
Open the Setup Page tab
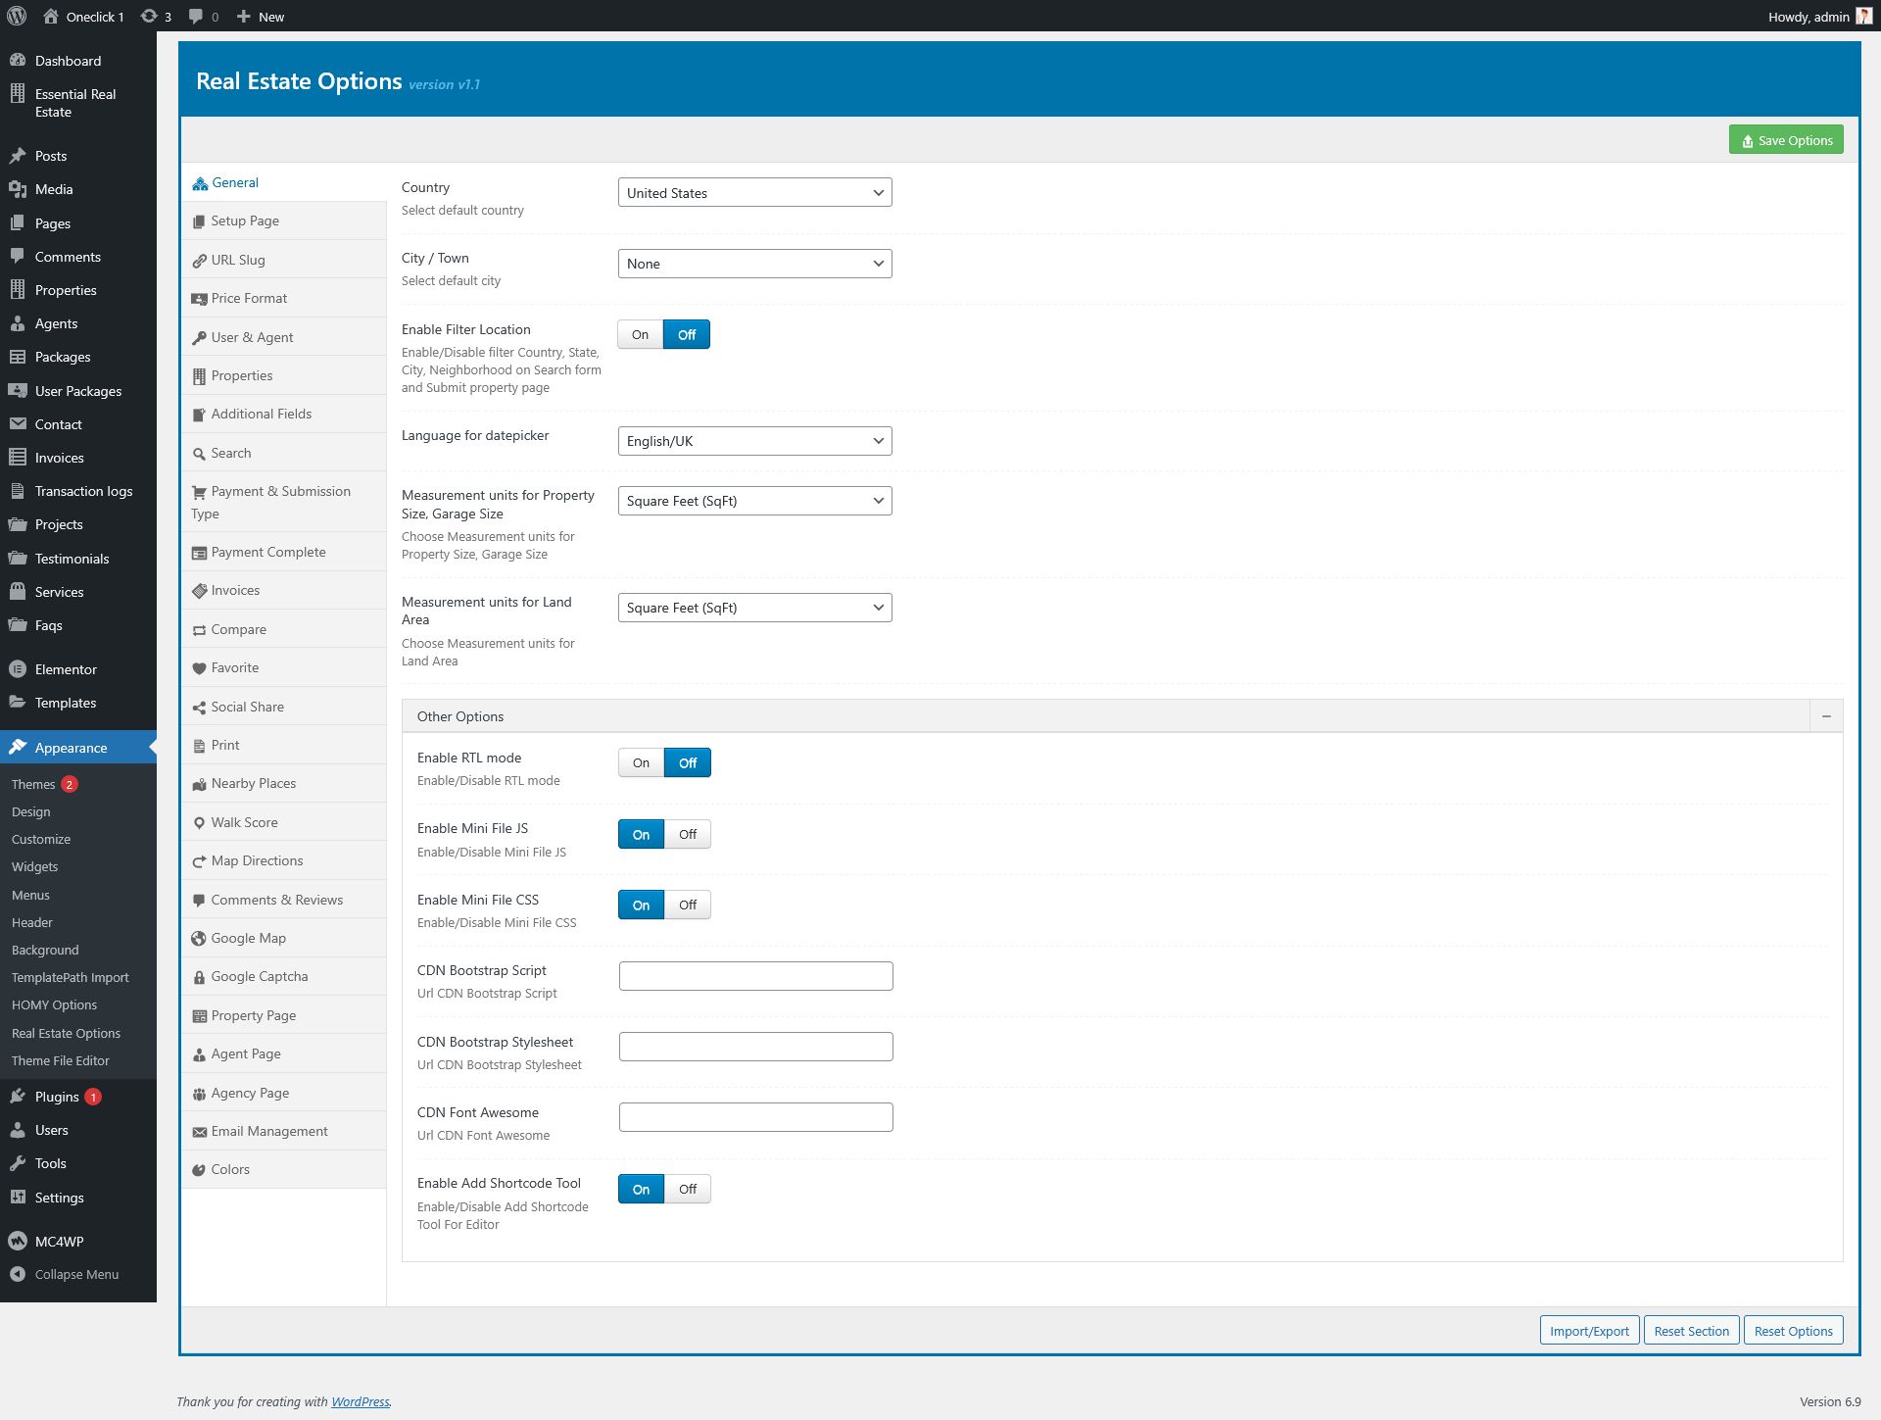pos(284,221)
